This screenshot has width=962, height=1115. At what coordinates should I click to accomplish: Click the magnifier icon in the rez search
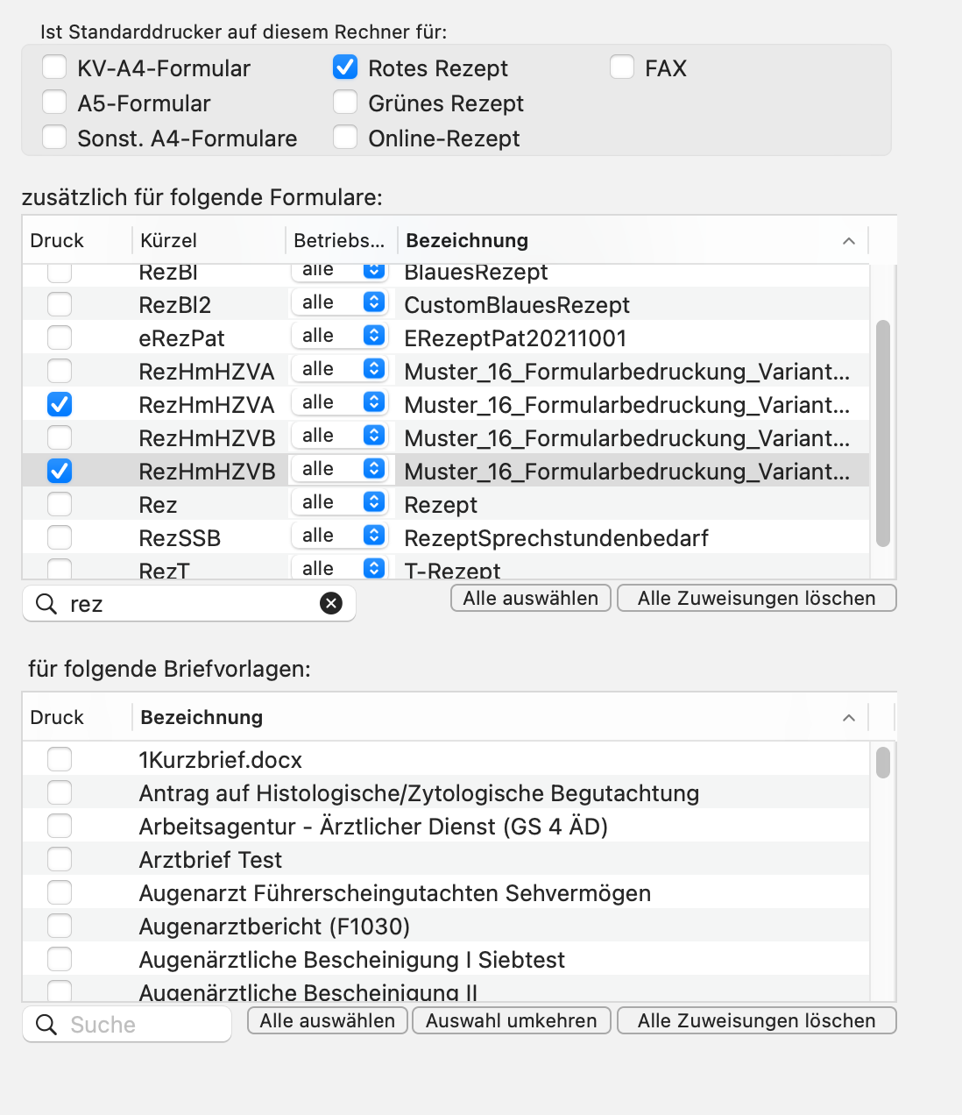46,603
